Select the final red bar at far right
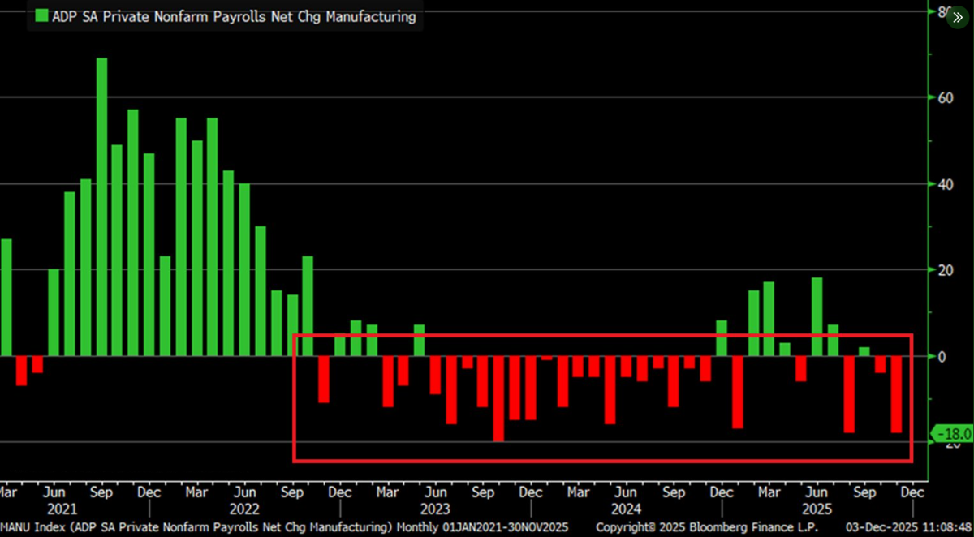Screen dimensions: 974x537 (896, 394)
